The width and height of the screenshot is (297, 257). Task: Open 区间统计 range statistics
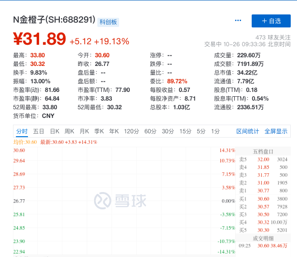[247, 131]
